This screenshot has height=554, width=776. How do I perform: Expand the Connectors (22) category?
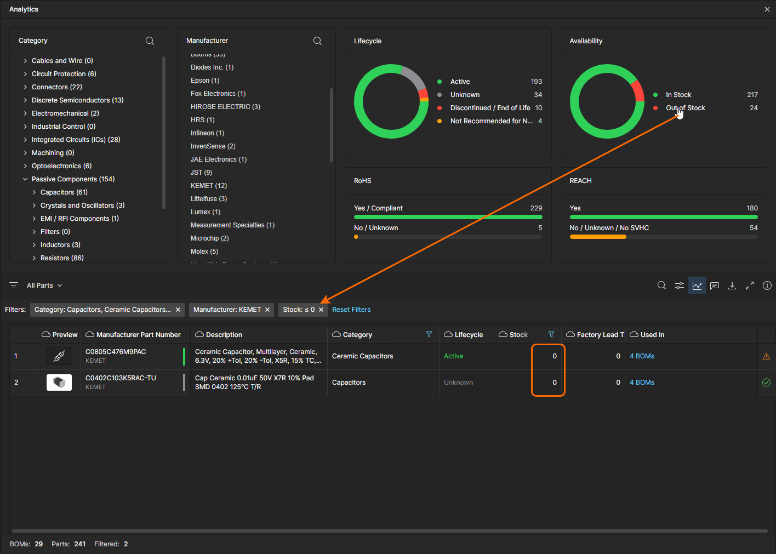[x=25, y=87]
